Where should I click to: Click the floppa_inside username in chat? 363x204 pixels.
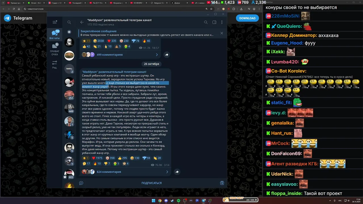pos(287,194)
